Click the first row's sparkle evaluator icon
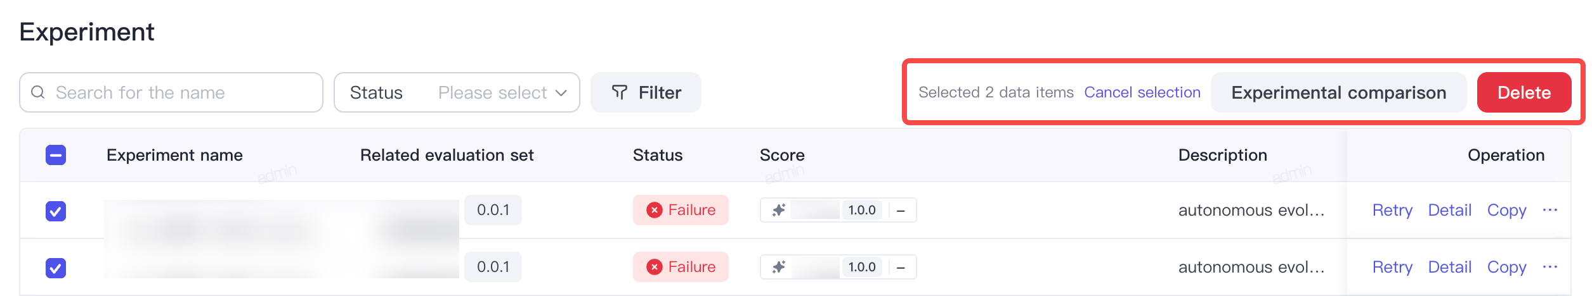 [779, 210]
